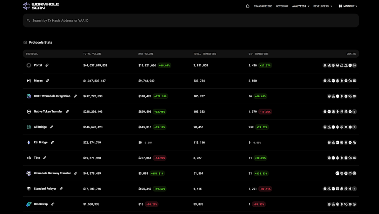The image size is (379, 214).
Task: Open link icon beside Wormhole Gateway Transfer
Action: tap(76, 173)
